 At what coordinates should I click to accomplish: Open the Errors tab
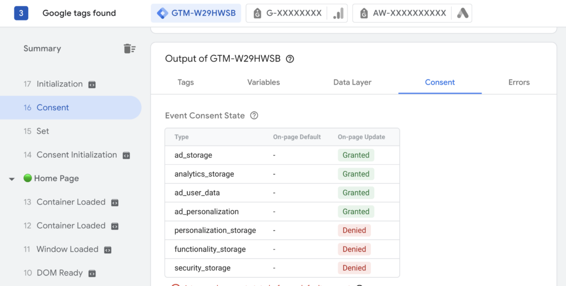[x=519, y=82]
